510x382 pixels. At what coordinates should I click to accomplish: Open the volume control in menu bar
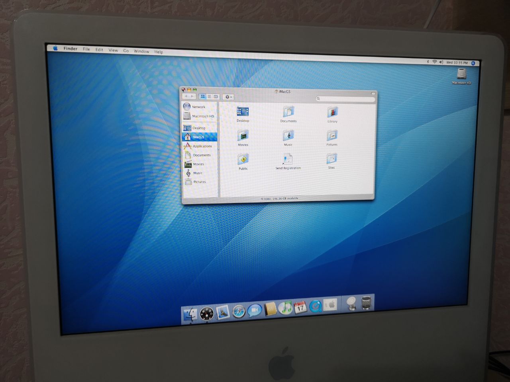441,62
